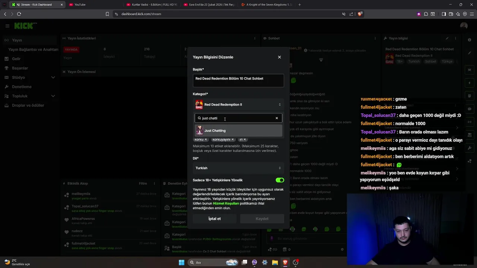Click the İptal et button
This screenshot has height=268, width=477.
tap(215, 218)
